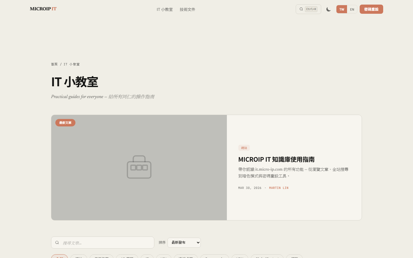
Task: Click the Ctrl+K shortcut badge
Action: pyautogui.click(x=311, y=9)
